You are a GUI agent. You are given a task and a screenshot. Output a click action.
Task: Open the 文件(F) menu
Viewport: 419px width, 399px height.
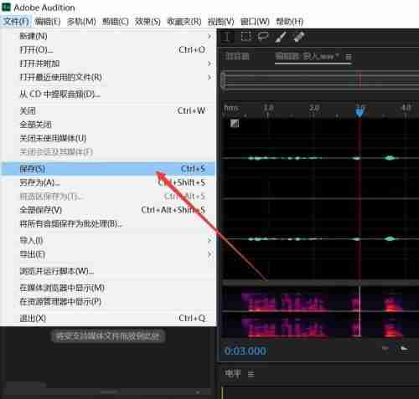(x=16, y=22)
